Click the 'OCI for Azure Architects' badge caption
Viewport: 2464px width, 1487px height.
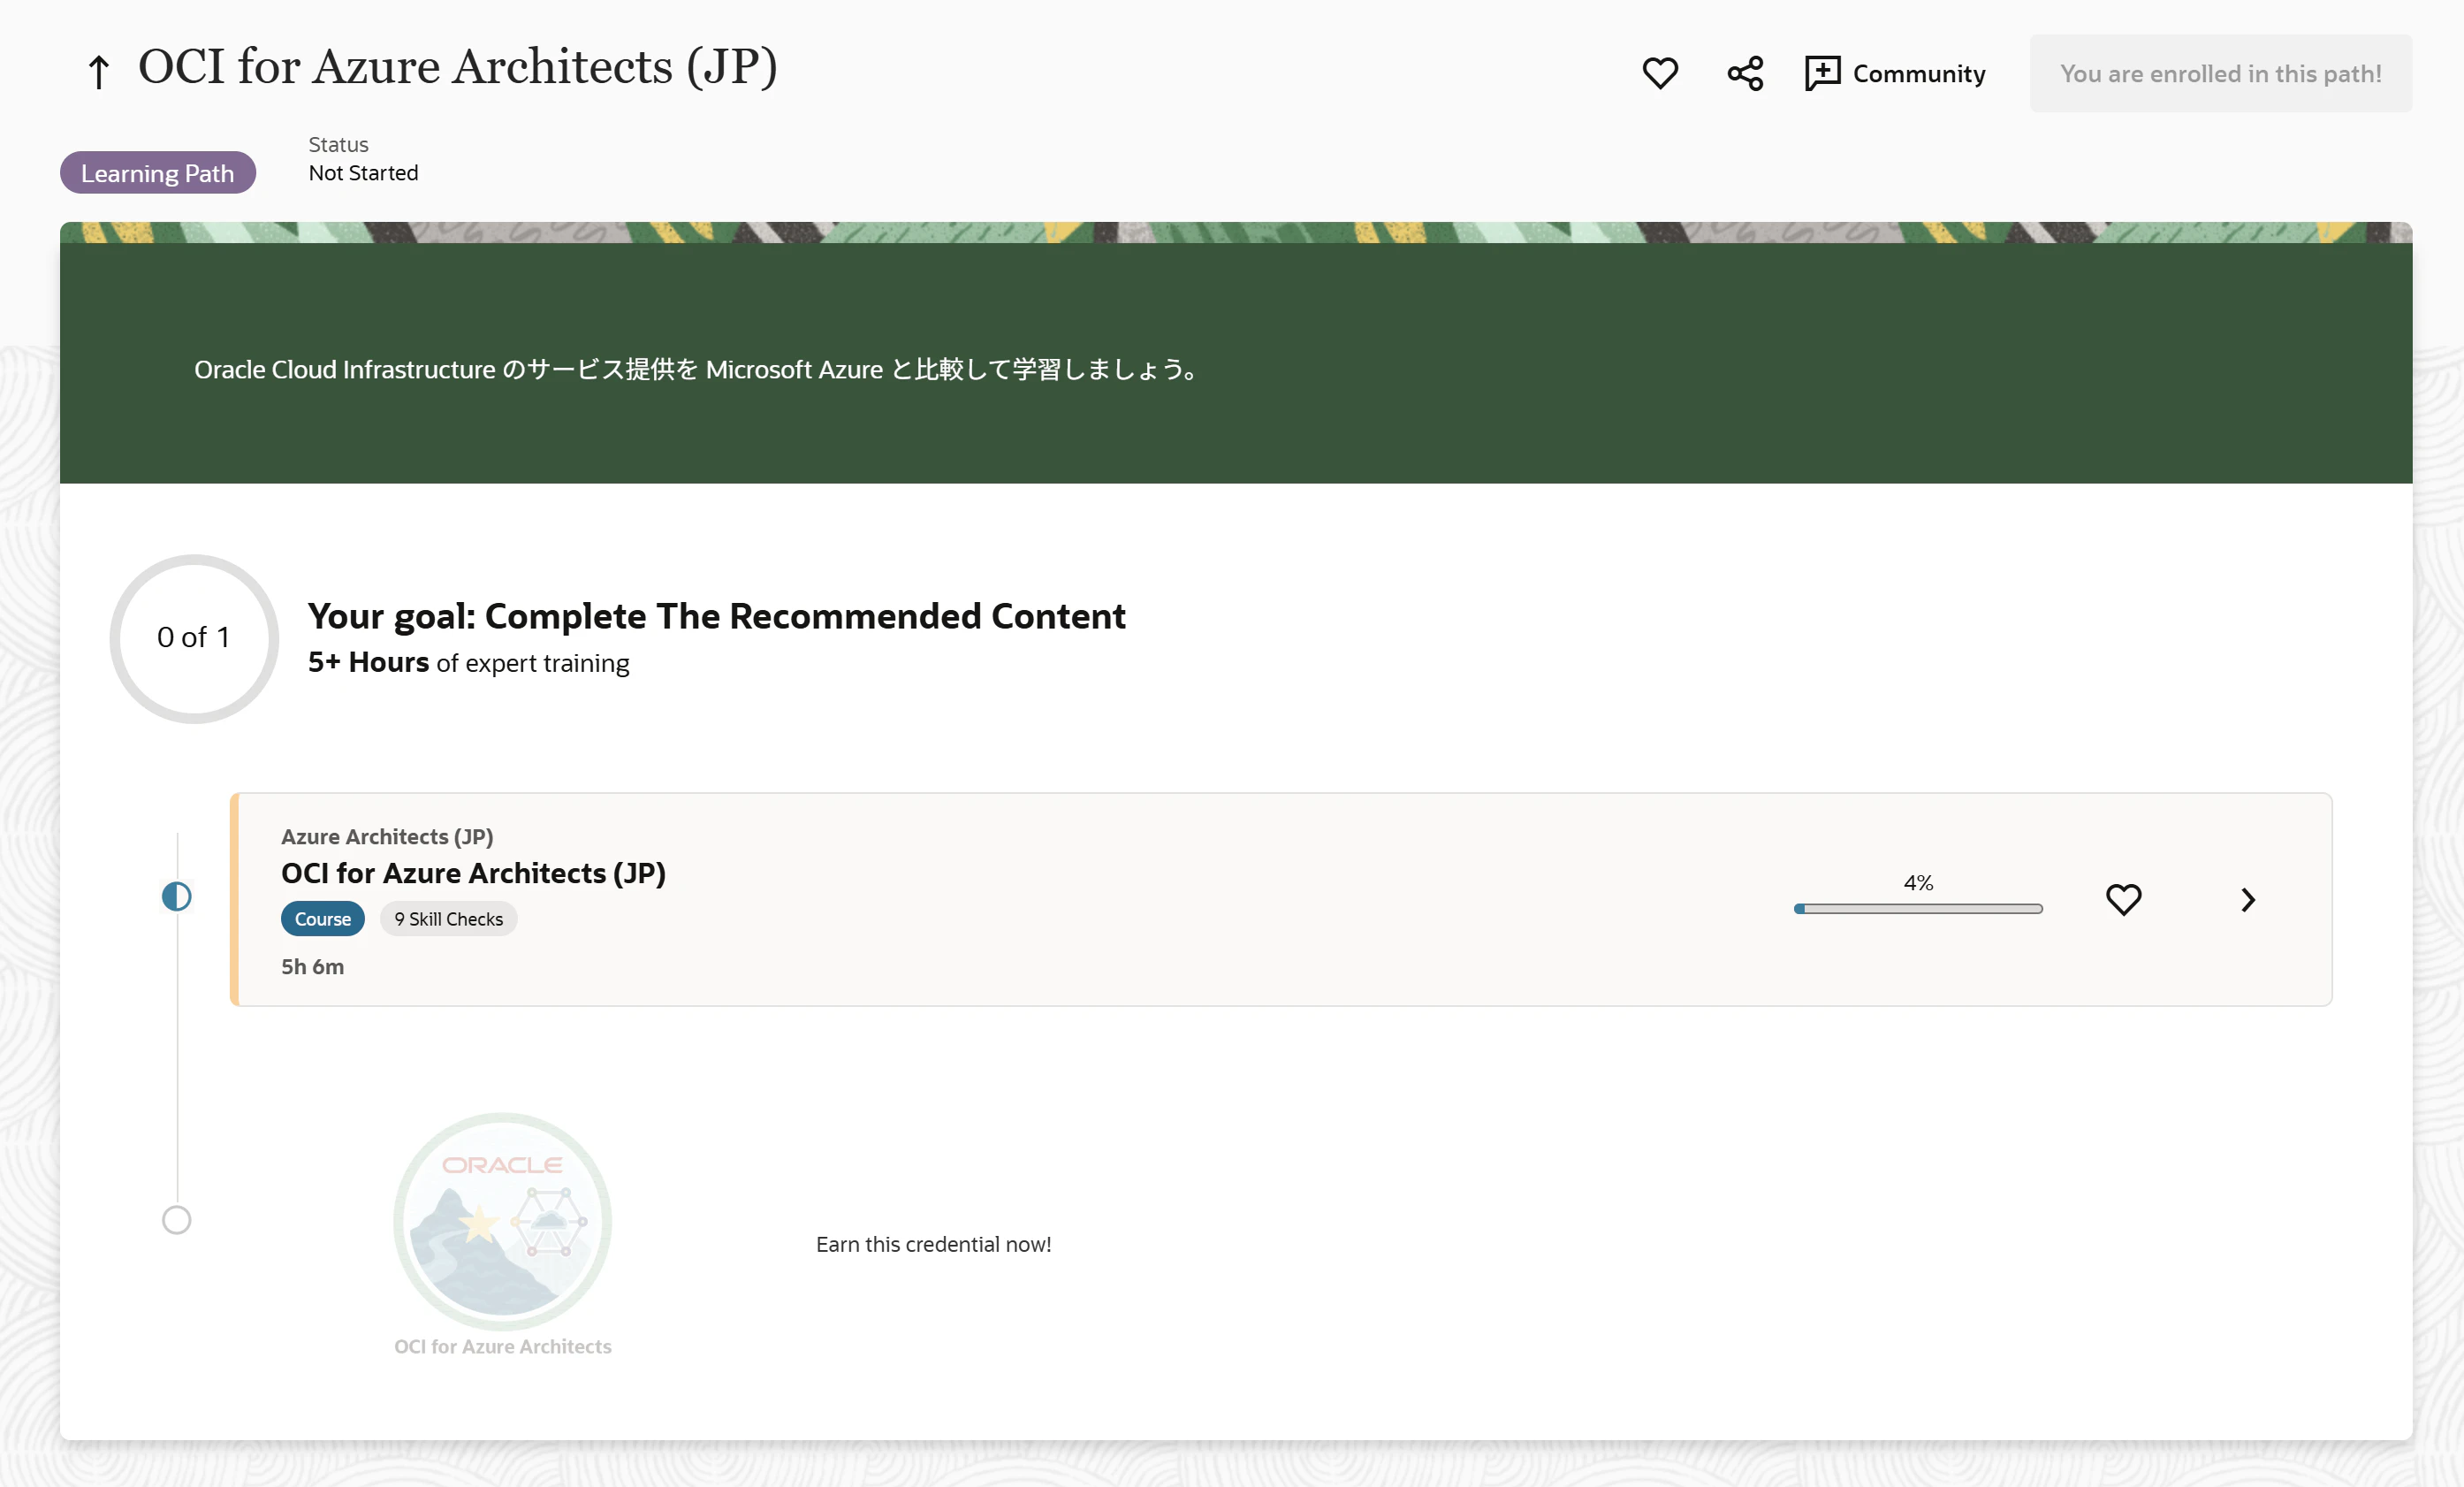pos(502,1346)
